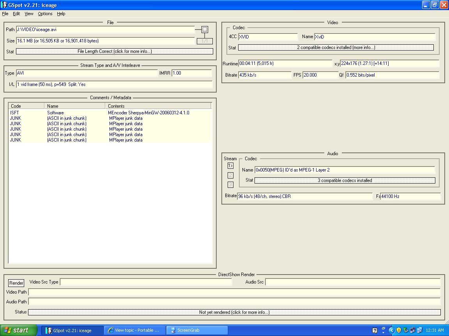The height and width of the screenshot is (336, 449).
Task: Click the security shield tray icon
Action: pyautogui.click(x=399, y=330)
